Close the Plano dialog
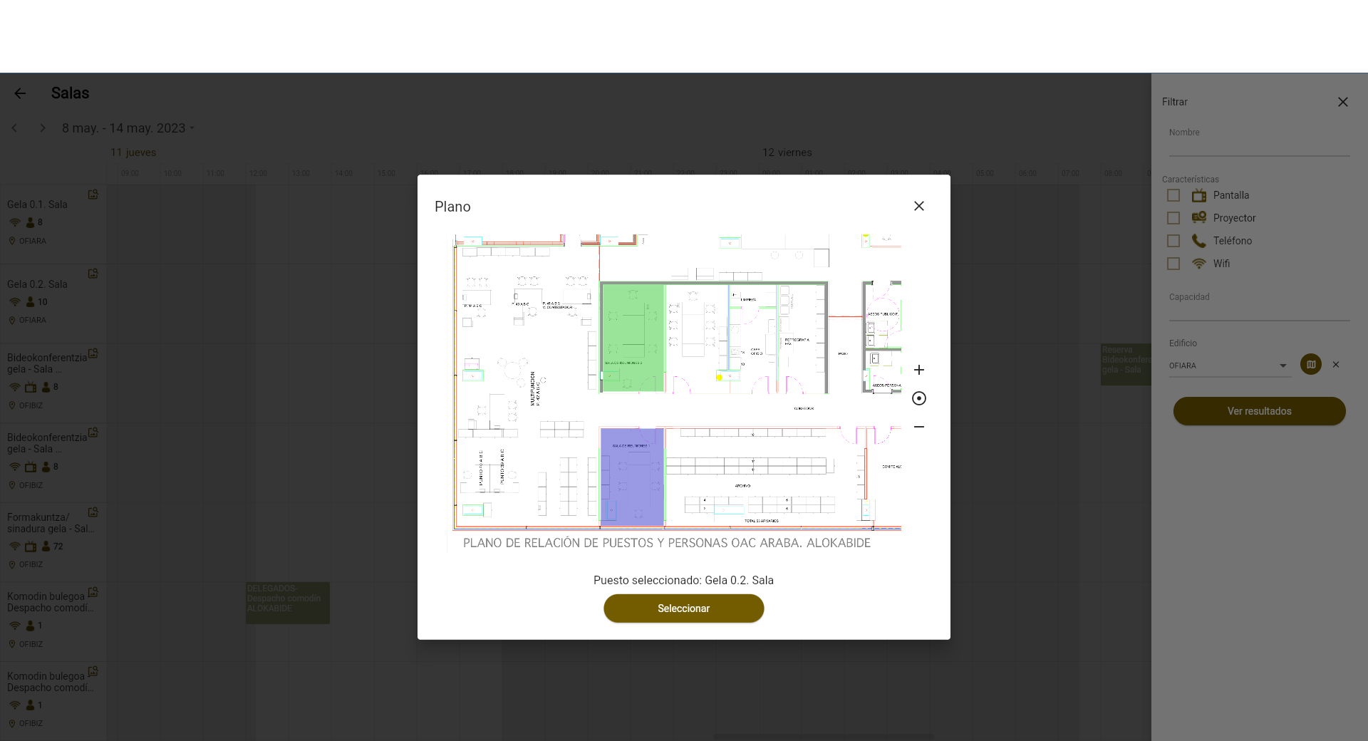1368x741 pixels. point(919,206)
